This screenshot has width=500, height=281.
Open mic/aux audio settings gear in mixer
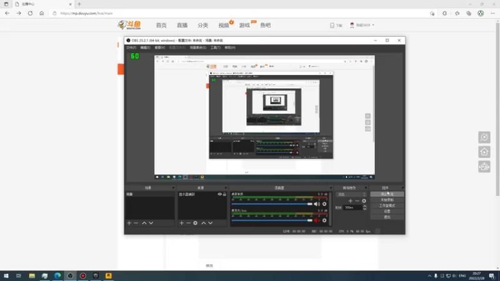pos(324,220)
